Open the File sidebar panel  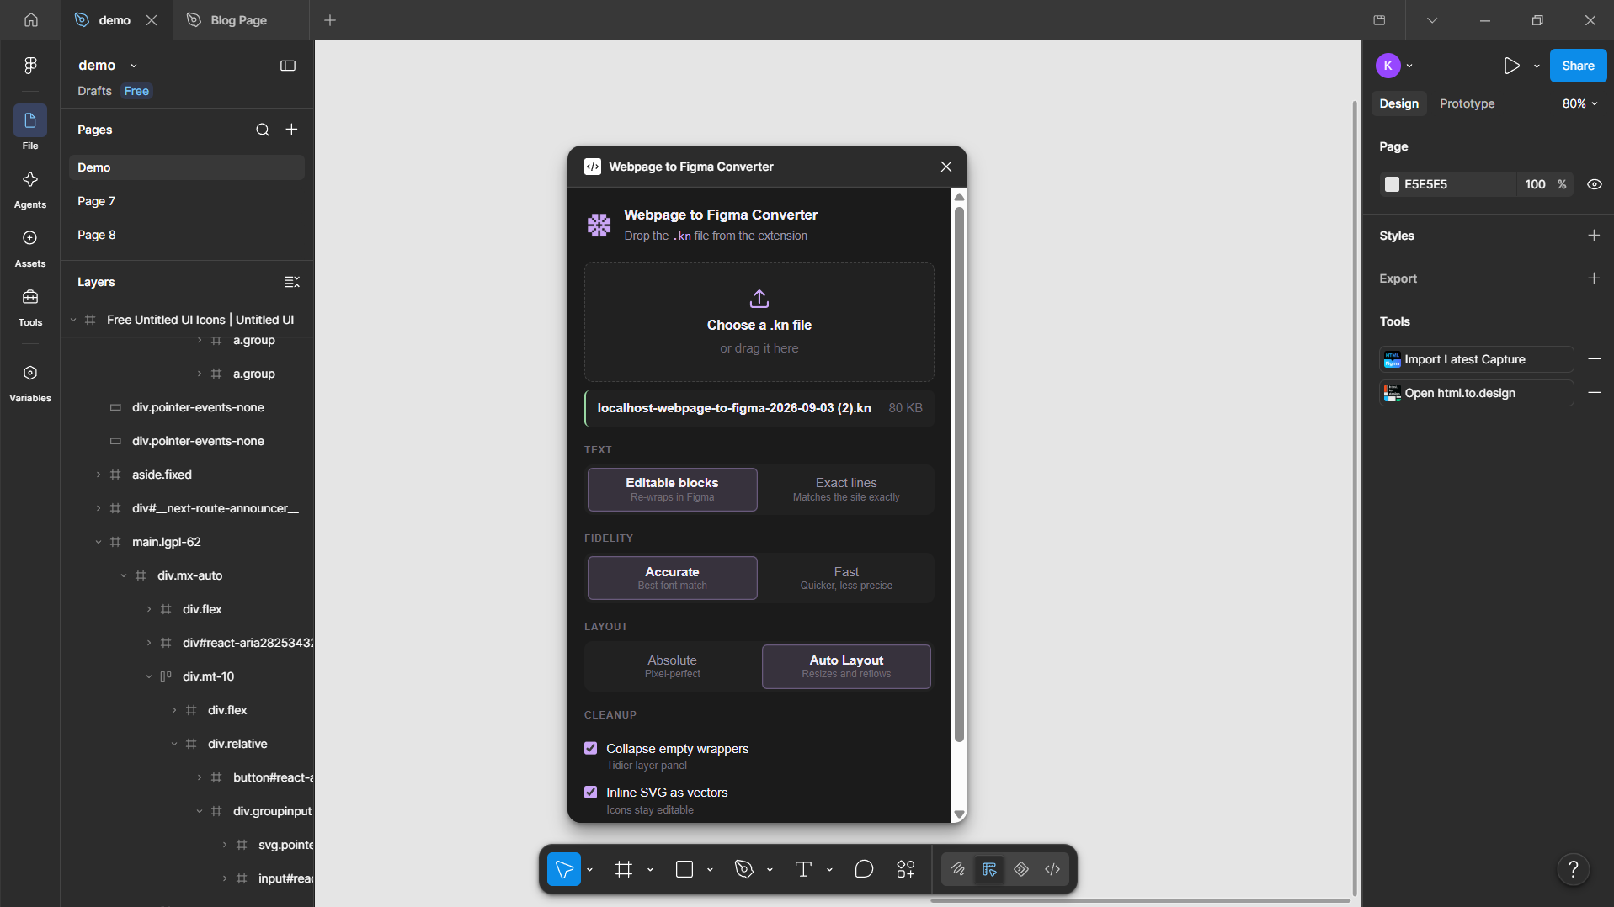[x=30, y=128]
